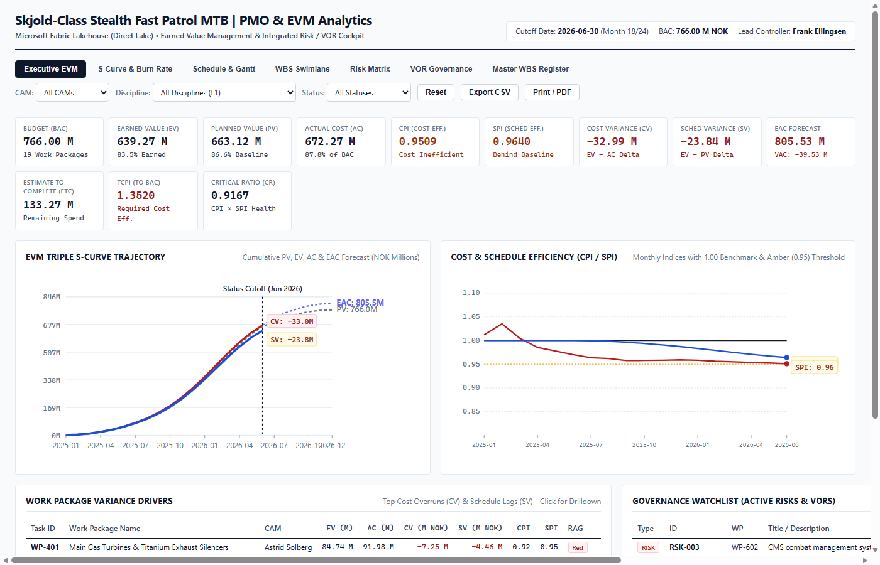This screenshot has width=880, height=565.
Task: Click the Red RAG badge for WP-401
Action: (x=578, y=548)
